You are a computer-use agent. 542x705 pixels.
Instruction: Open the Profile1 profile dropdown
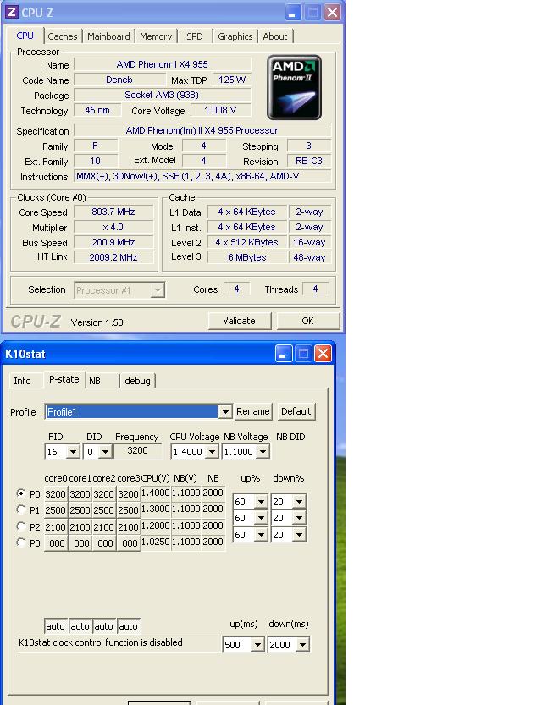225,411
